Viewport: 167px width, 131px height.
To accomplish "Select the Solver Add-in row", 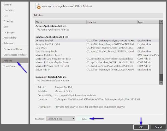I will point(97,70).
